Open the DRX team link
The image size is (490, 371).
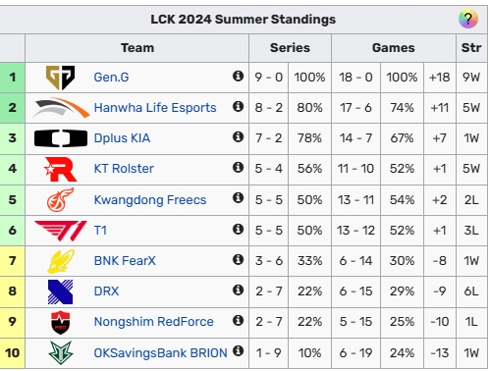[106, 291]
